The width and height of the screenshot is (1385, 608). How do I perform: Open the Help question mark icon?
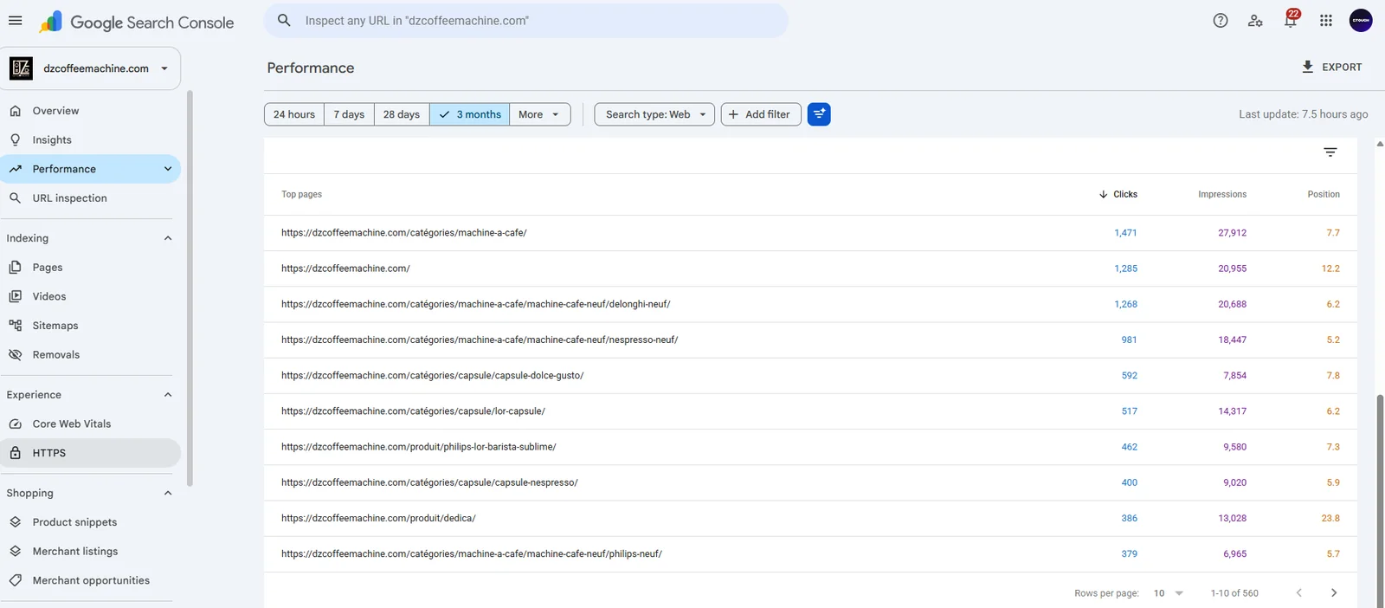pyautogui.click(x=1221, y=21)
